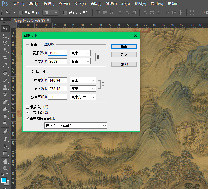Select the Hand tool

tap(5, 161)
